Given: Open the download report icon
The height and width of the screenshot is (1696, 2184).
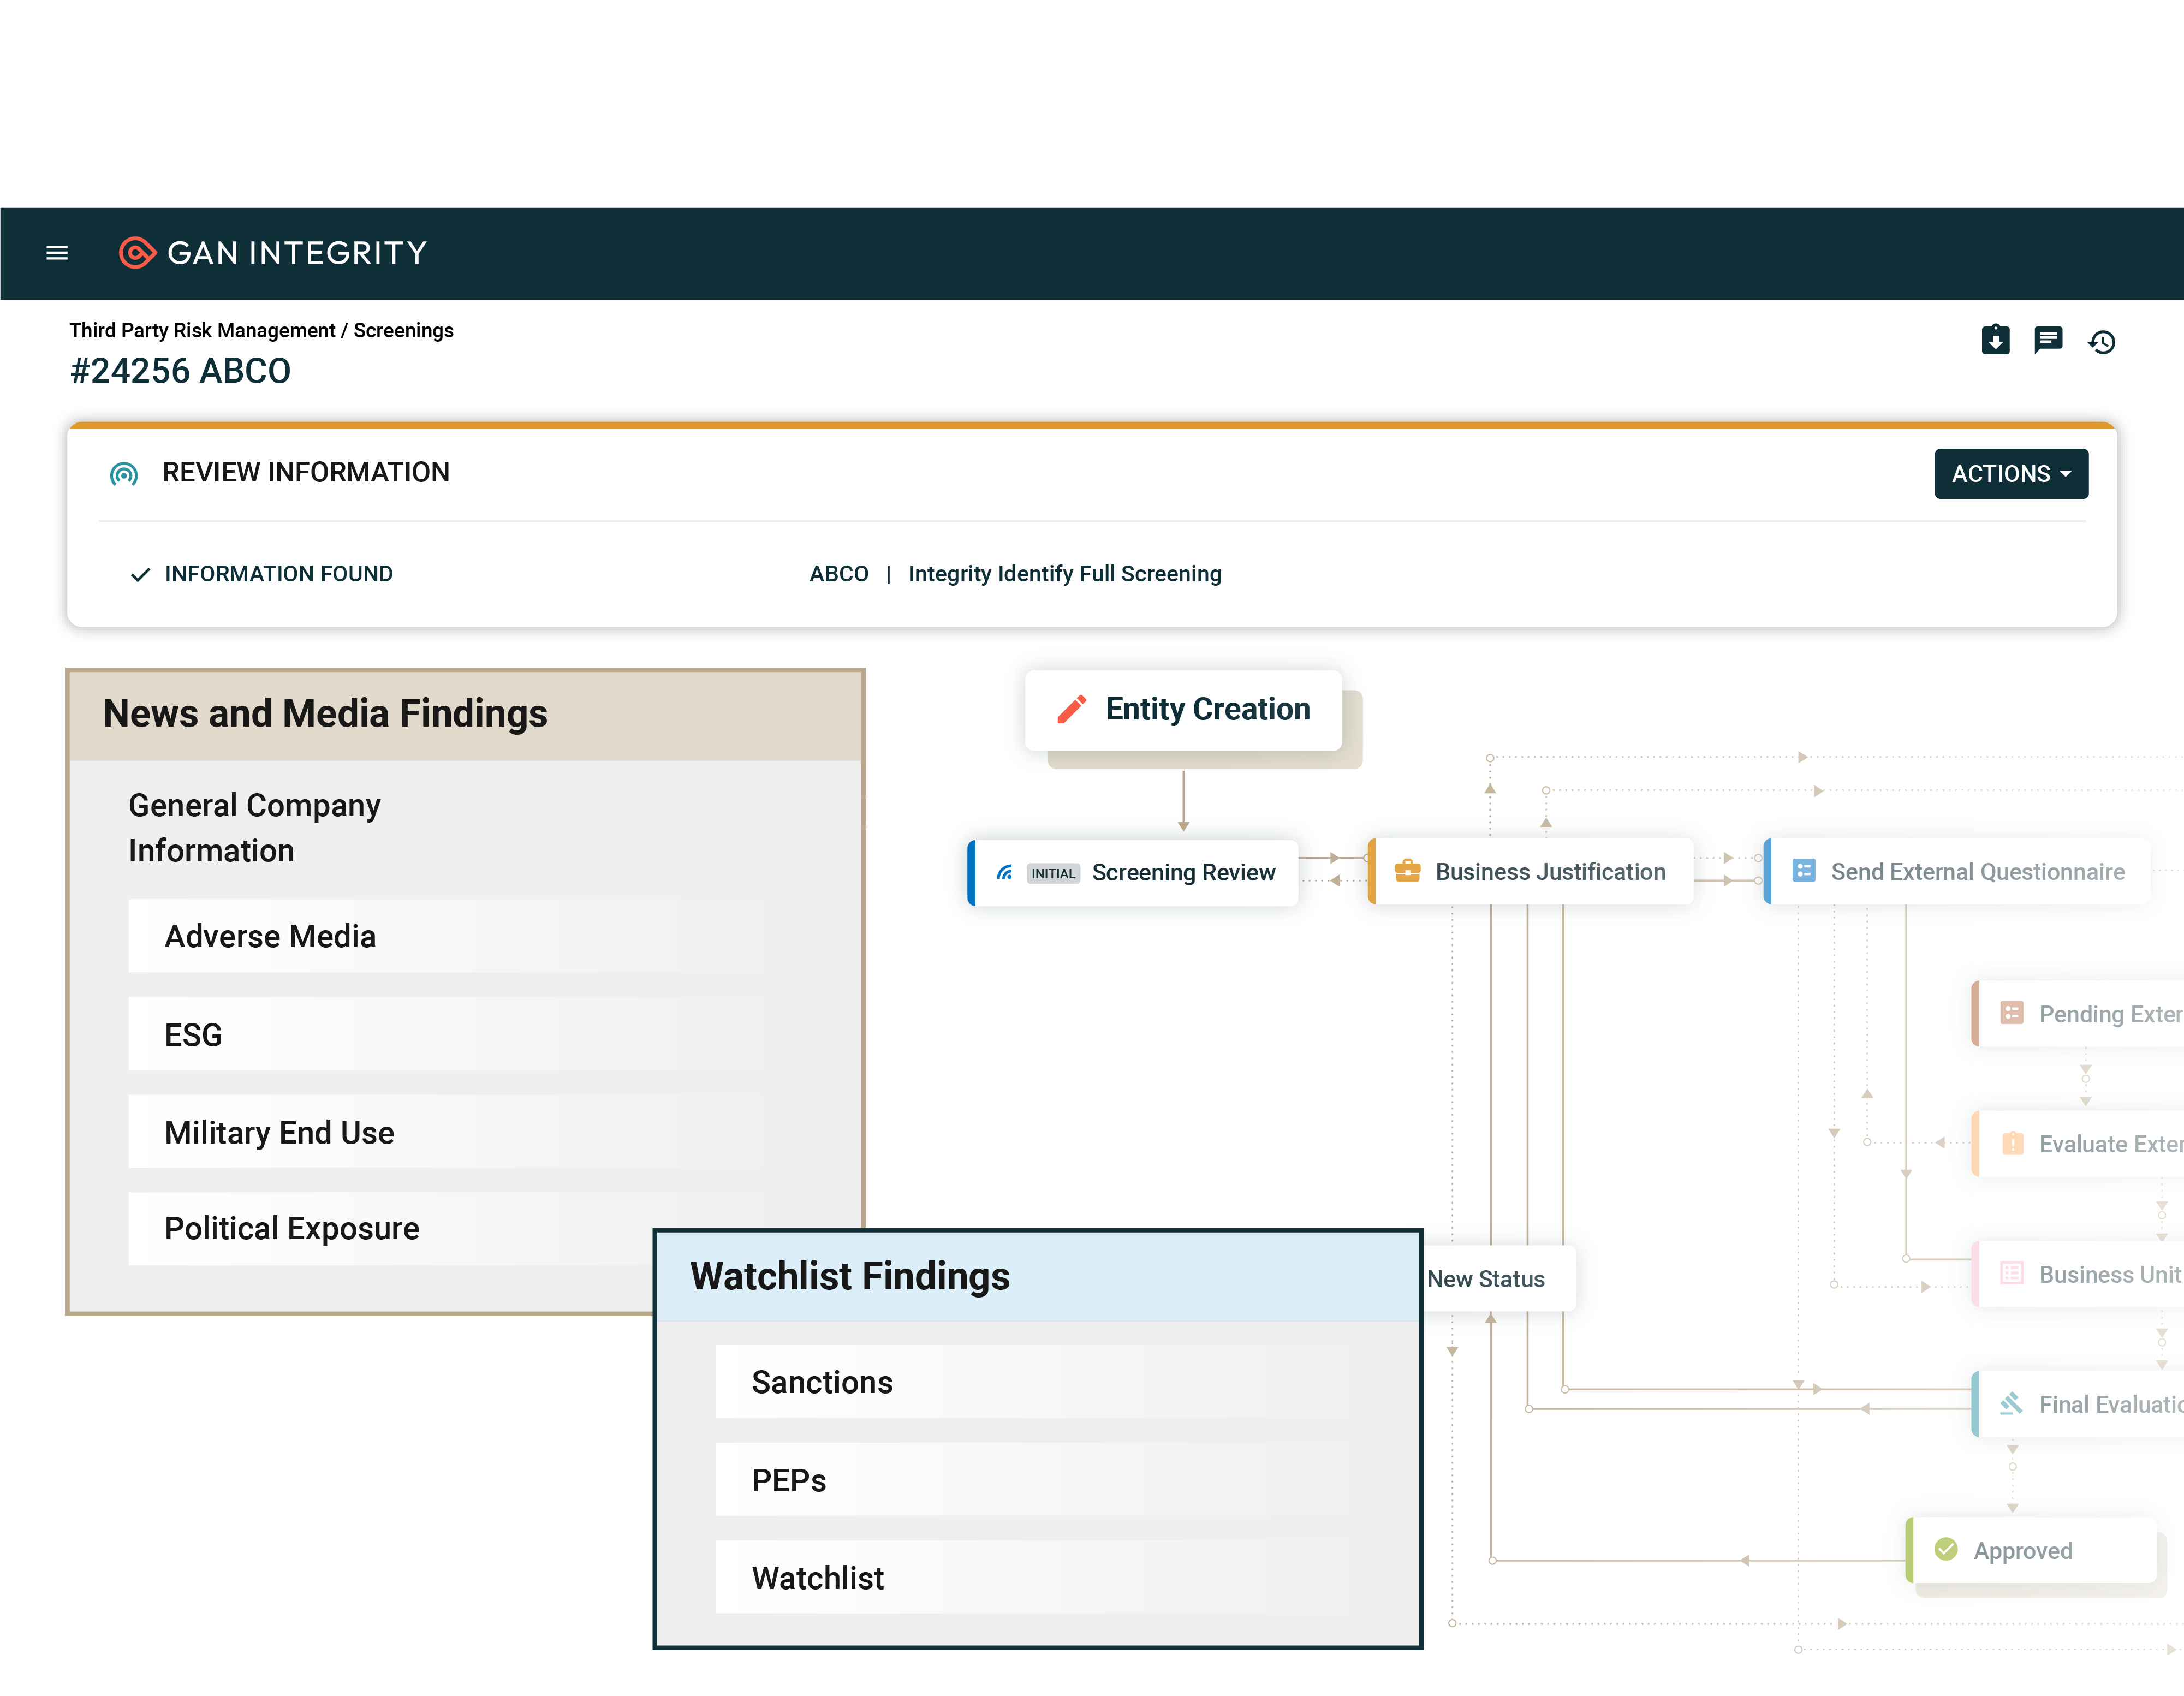Looking at the screenshot, I should (1996, 341).
